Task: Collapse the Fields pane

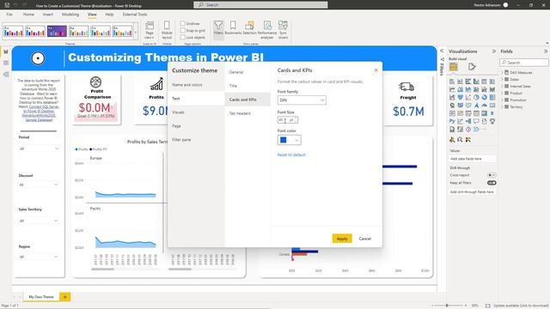Action: (546, 51)
